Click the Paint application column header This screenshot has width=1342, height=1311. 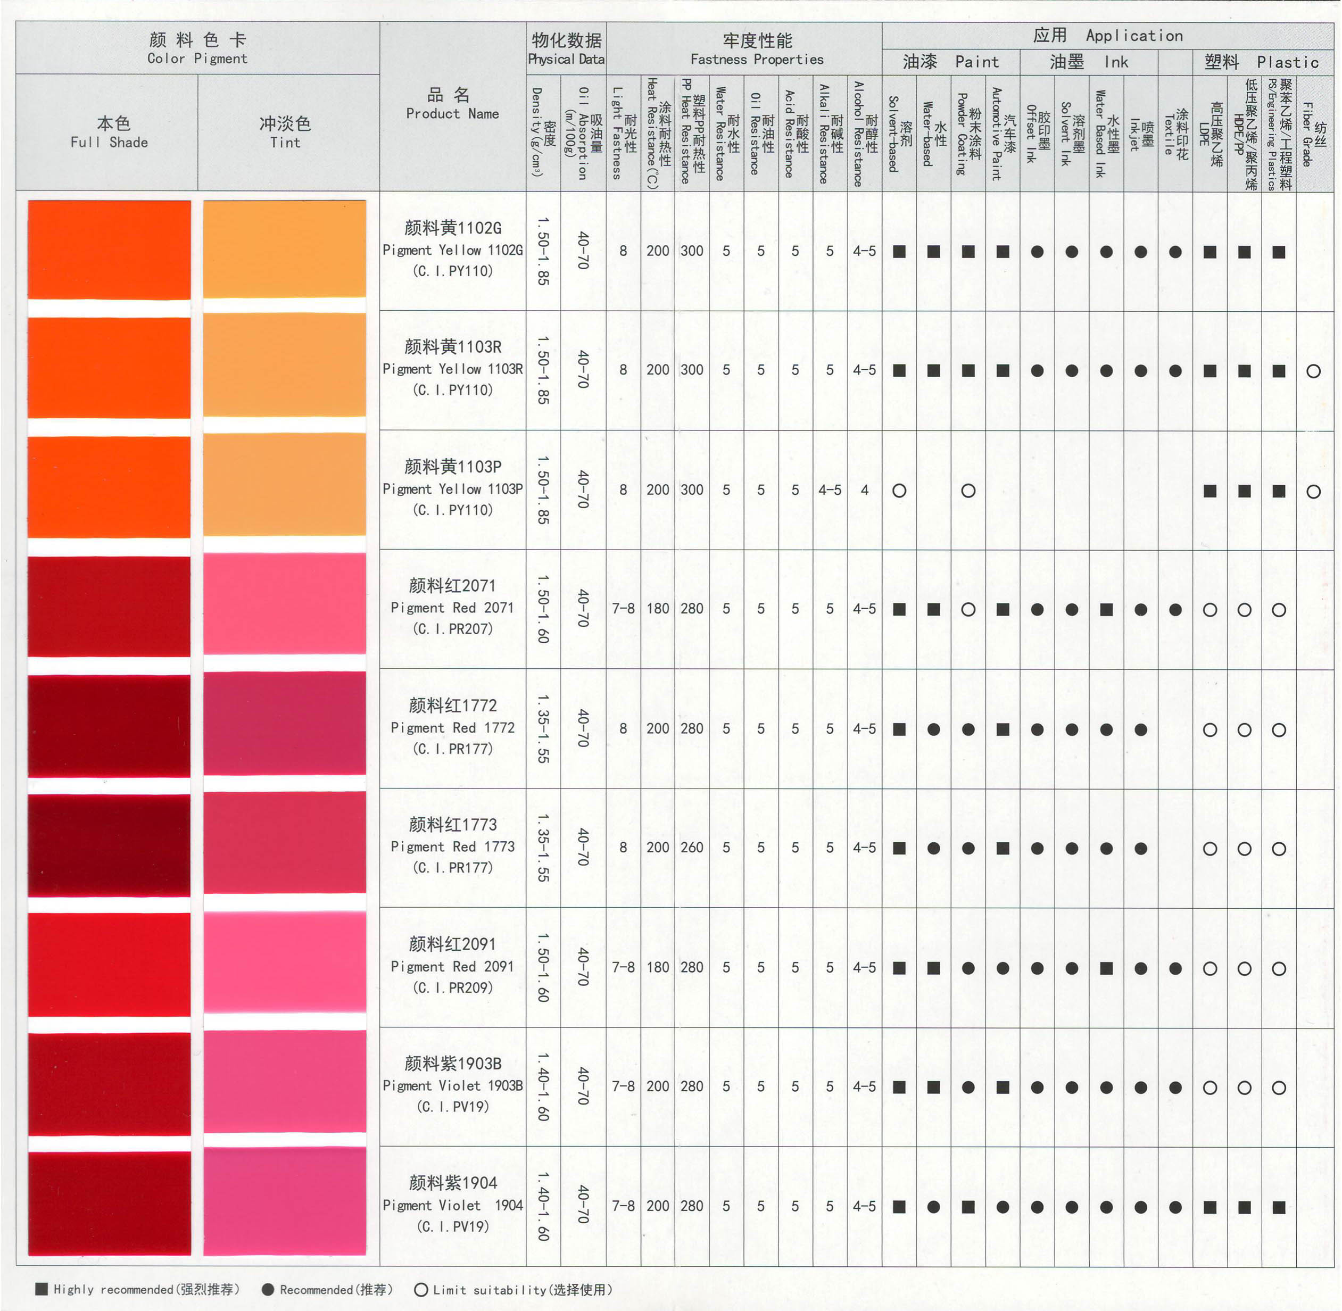coord(950,62)
